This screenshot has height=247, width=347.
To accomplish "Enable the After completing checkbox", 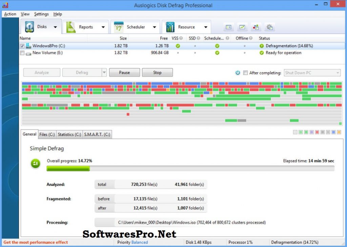I will click(x=245, y=72).
